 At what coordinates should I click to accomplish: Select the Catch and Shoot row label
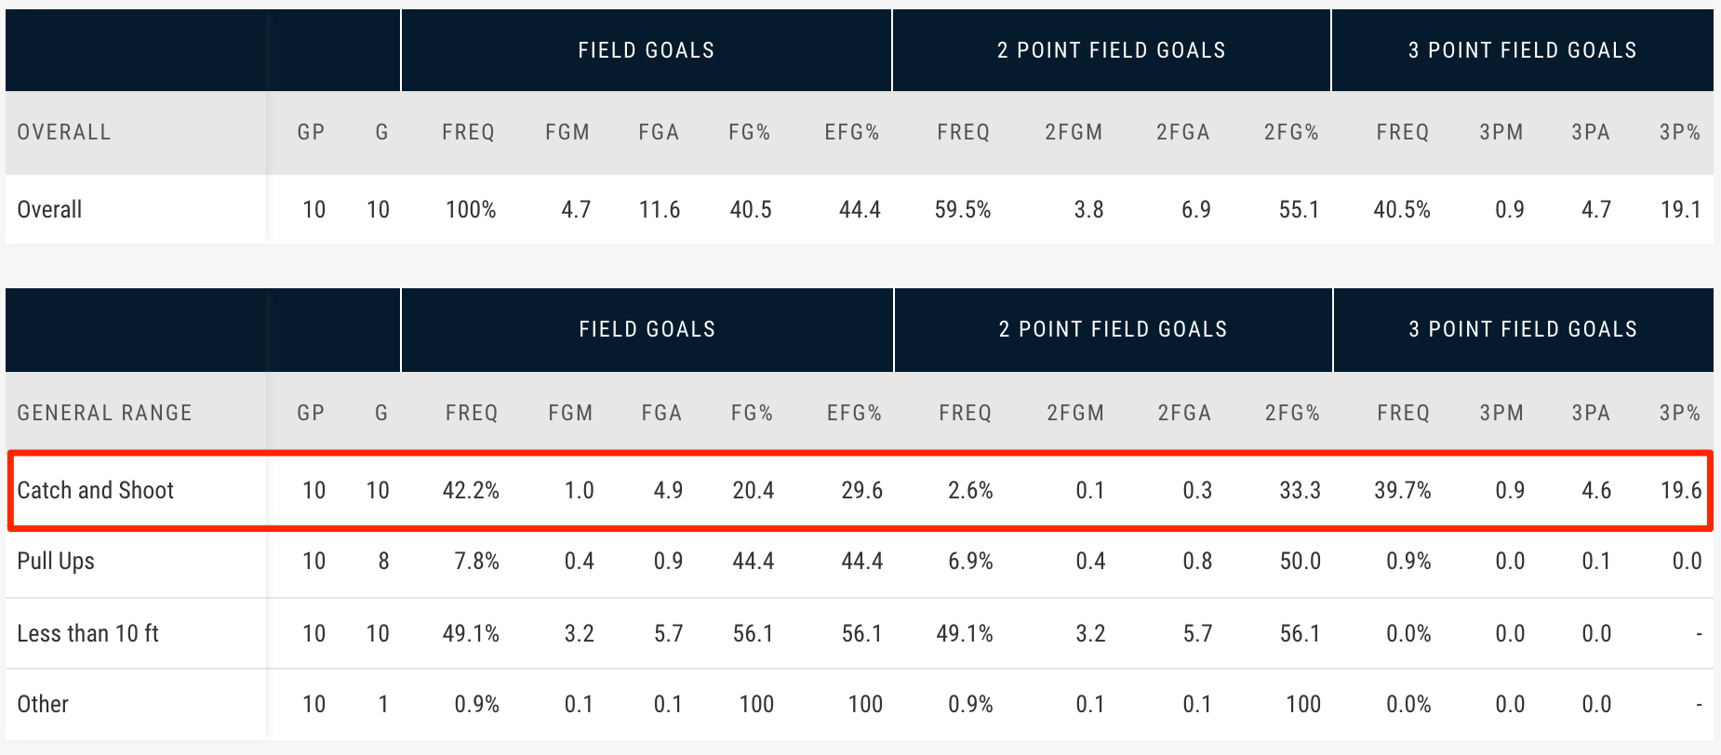[x=96, y=490]
